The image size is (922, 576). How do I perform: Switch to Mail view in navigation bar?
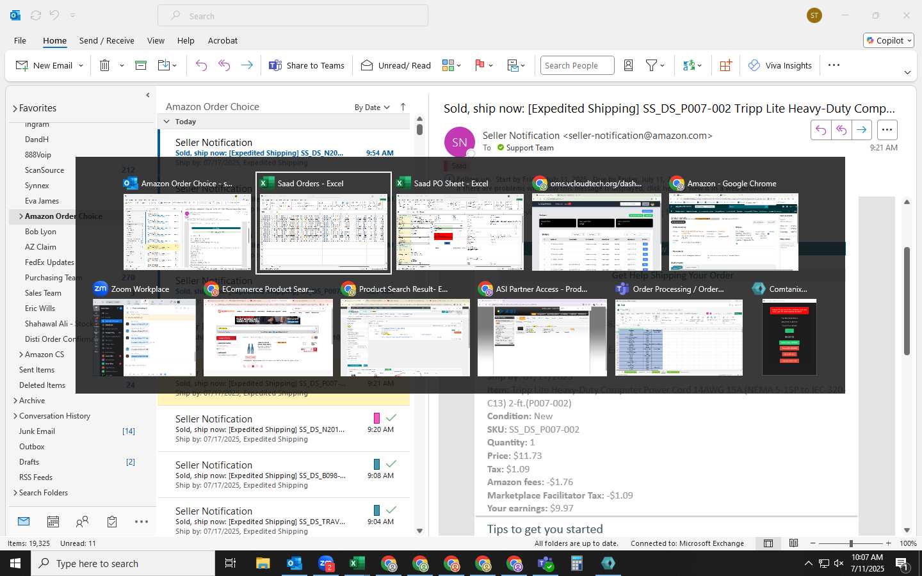24,522
